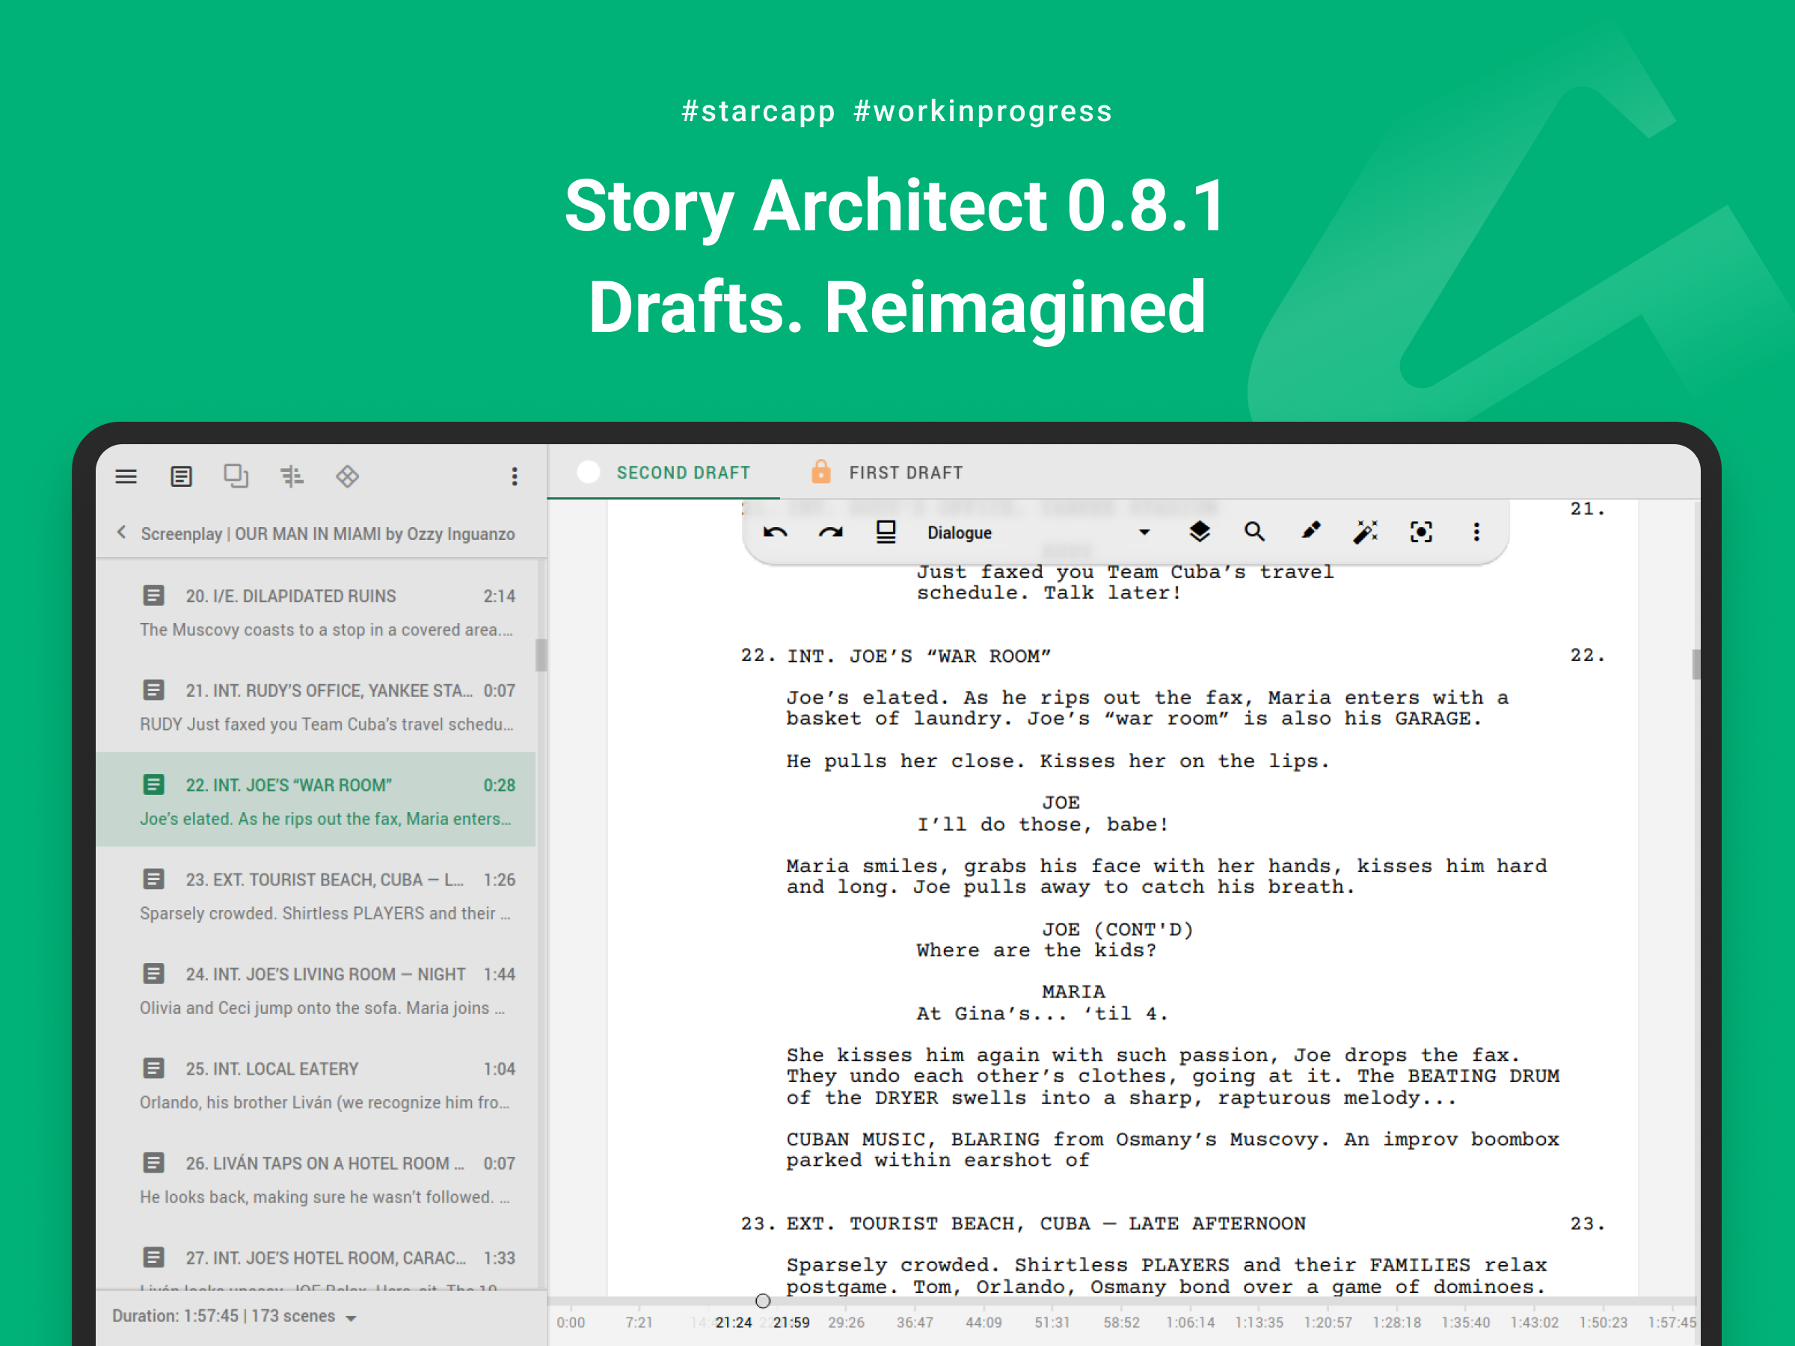This screenshot has width=1795, height=1346.
Task: Click the undo arrow in the toolbar
Action: (775, 532)
